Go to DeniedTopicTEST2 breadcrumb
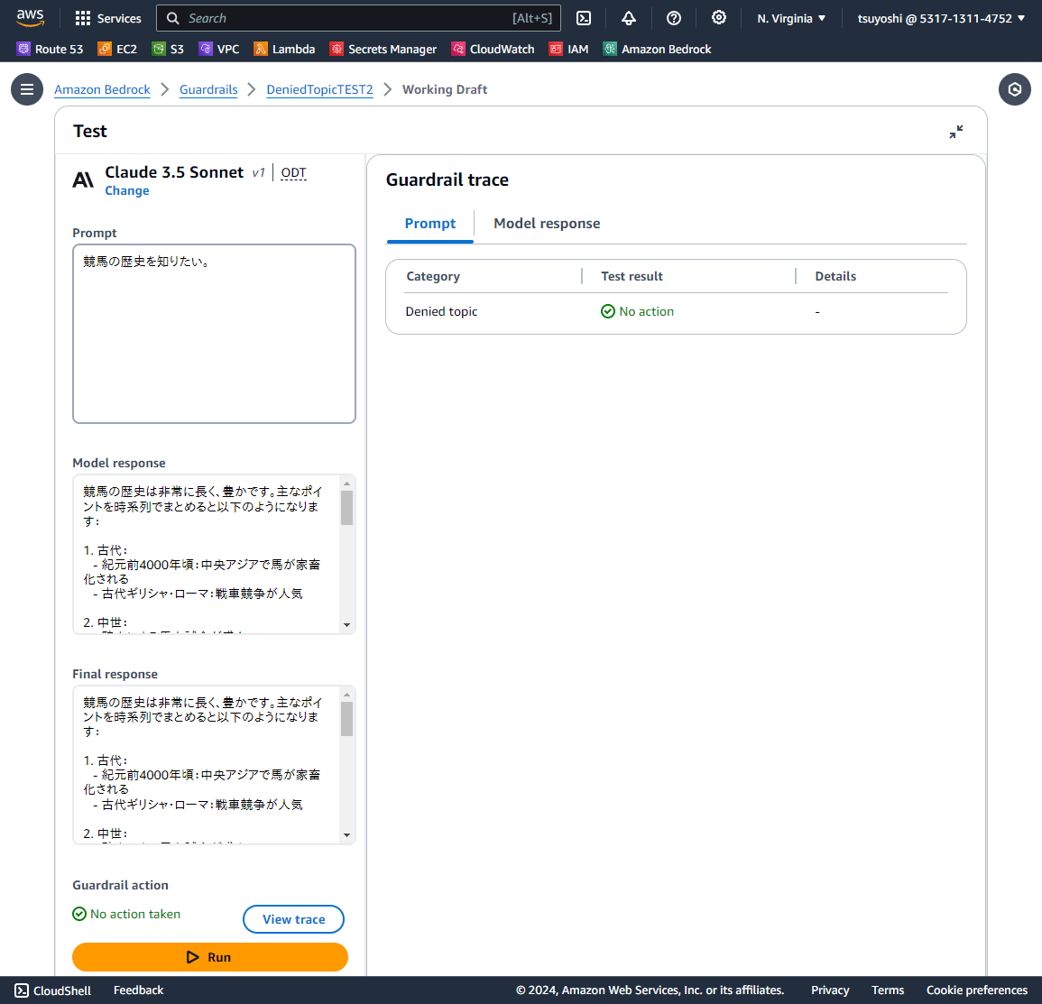Viewport: 1042px width, 1004px height. coord(319,89)
